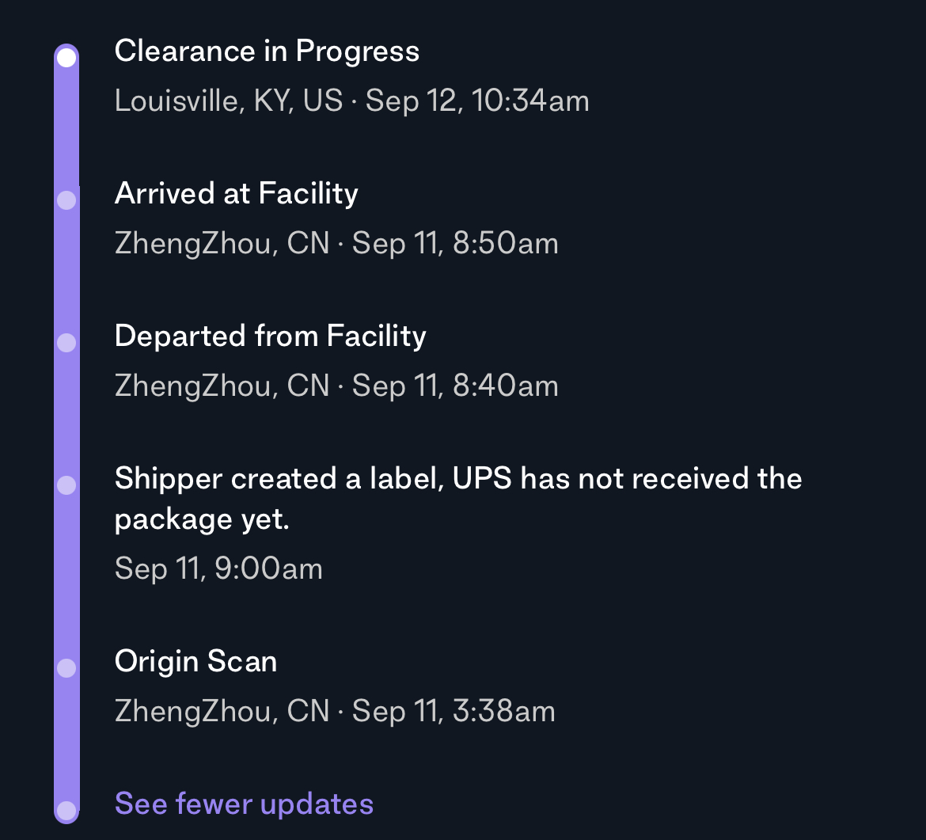Image resolution: width=926 pixels, height=840 pixels.
Task: Collapse the list with See fewer updates
Action: click(244, 804)
